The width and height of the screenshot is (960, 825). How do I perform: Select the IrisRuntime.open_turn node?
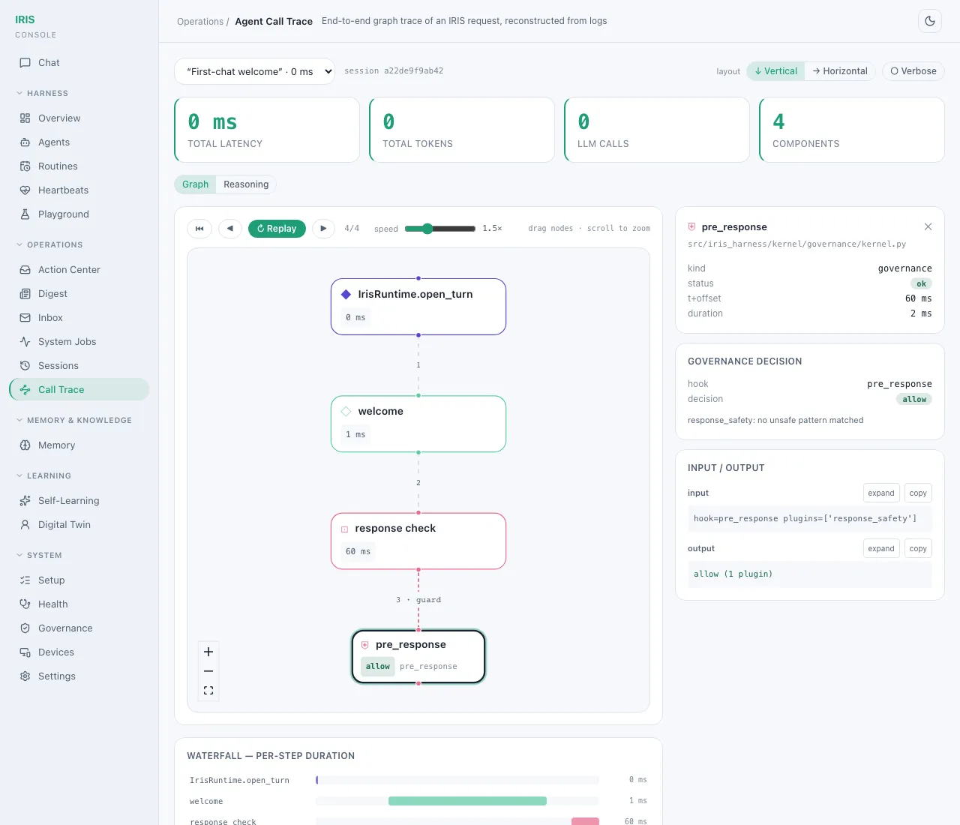[x=418, y=307]
